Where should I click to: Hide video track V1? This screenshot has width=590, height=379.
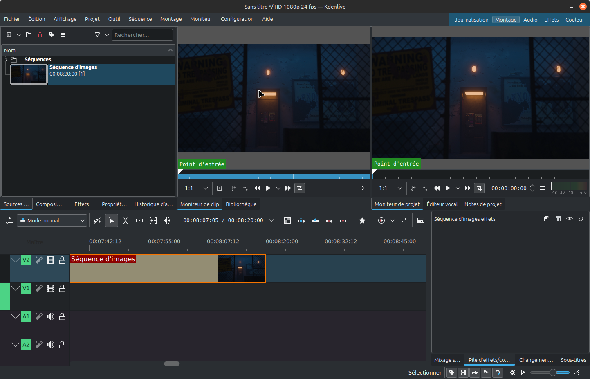pyautogui.click(x=51, y=288)
